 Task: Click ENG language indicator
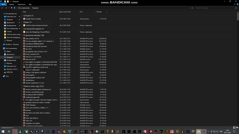tap(221, 132)
